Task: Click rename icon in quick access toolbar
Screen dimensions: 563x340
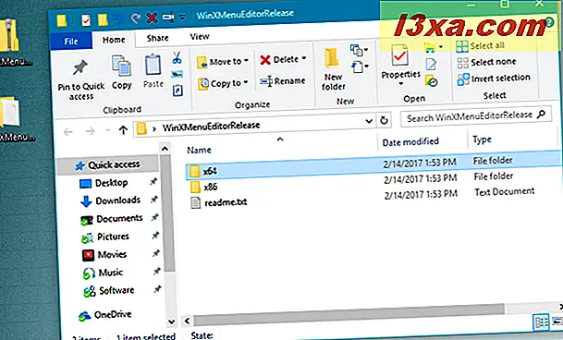Action: pos(168,17)
